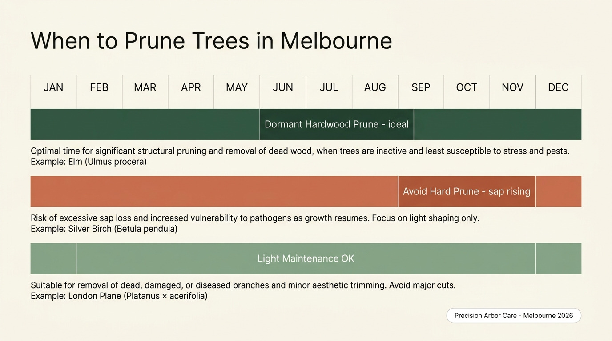This screenshot has width=612, height=341.
Task: Click the Avoid Hard Prune - sap rising segment
Action: point(467,191)
